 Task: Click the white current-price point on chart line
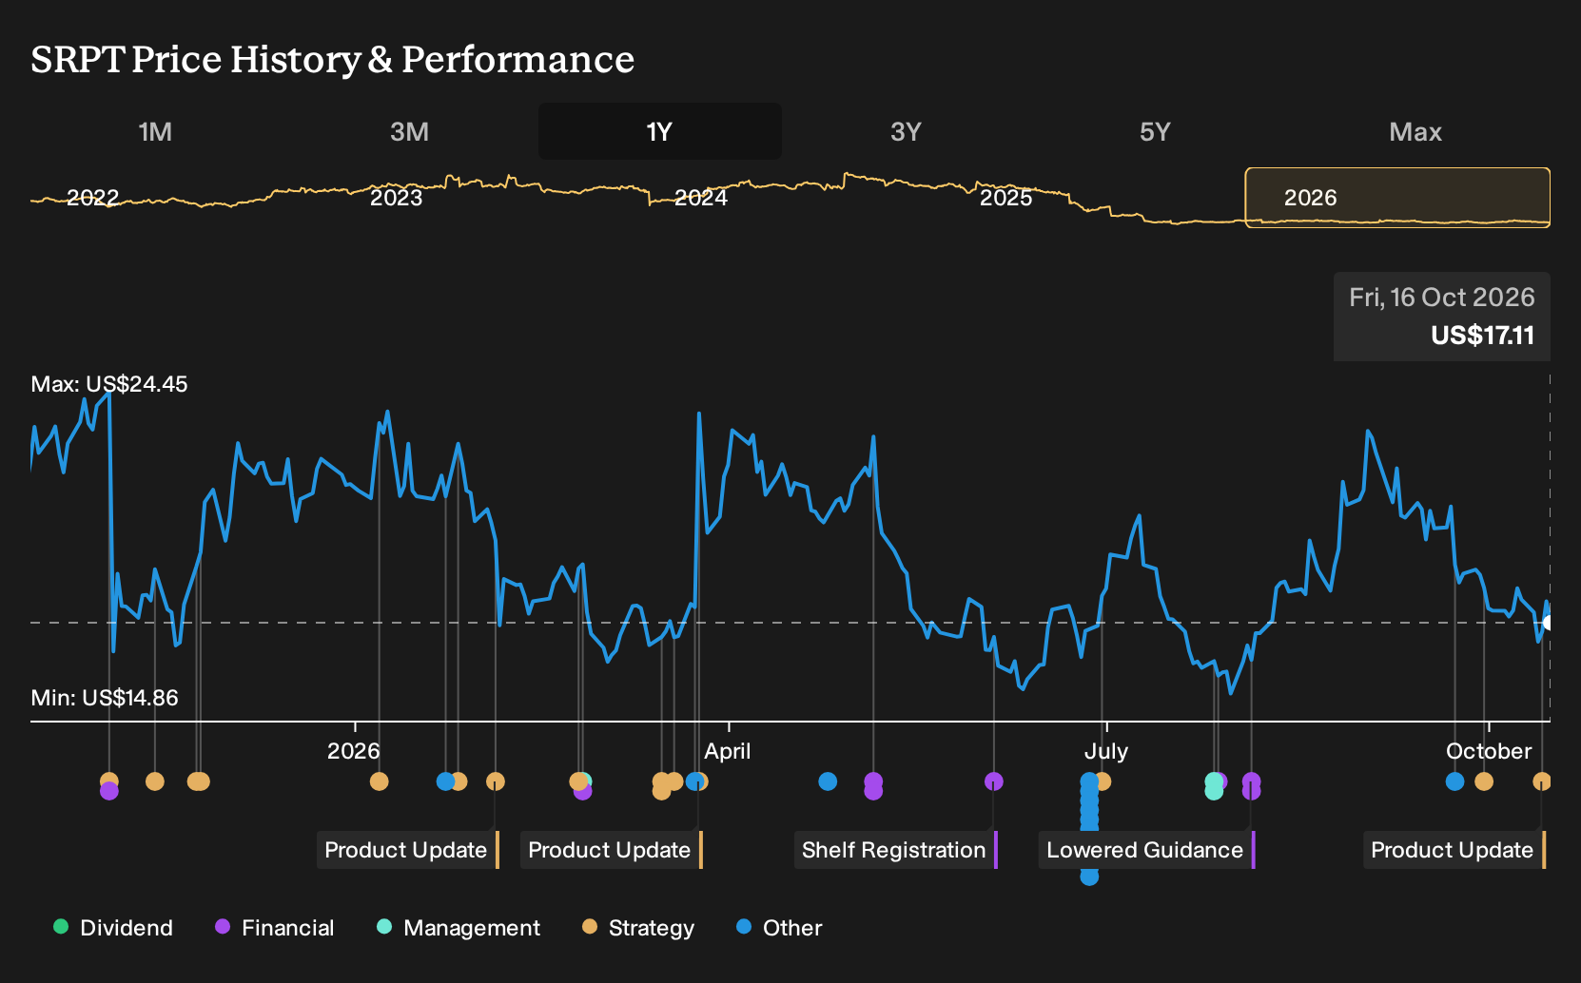click(x=1548, y=623)
